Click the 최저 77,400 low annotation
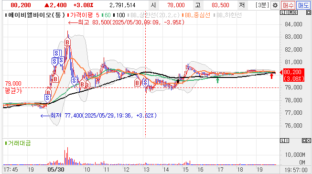 click(99, 116)
